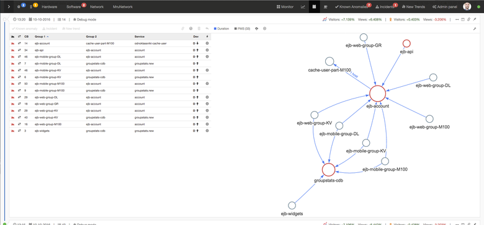Click the circled gear icon beside PMS
The image size is (484, 225).
[x=264, y=29]
